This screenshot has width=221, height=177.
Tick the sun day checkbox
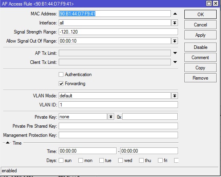61,160
